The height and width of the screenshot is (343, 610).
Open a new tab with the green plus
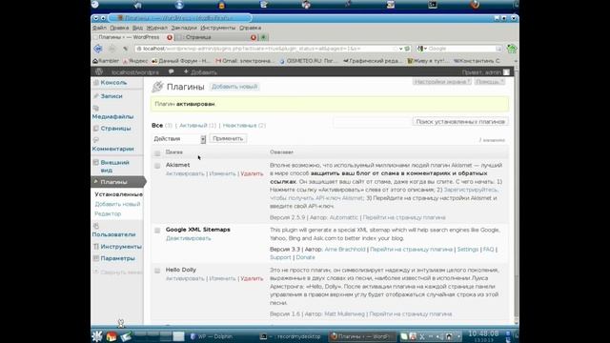263,37
